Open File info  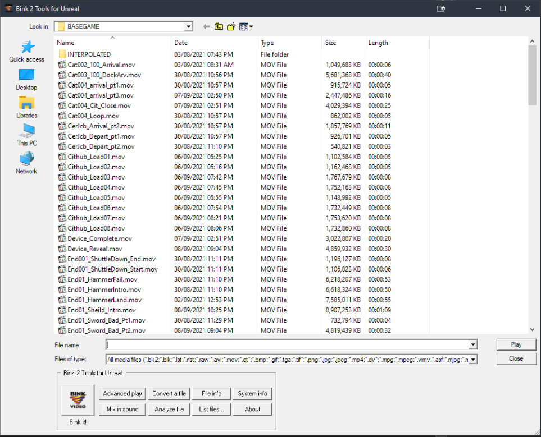coord(211,394)
